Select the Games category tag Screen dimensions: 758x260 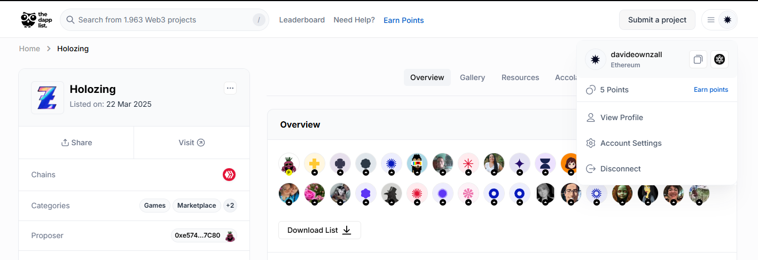[155, 206]
